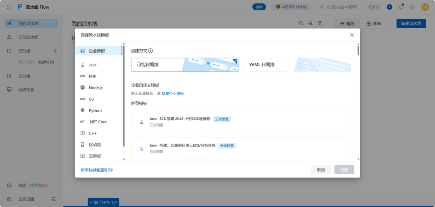Select the C++ template category
435x207 pixels.
(x=98, y=133)
